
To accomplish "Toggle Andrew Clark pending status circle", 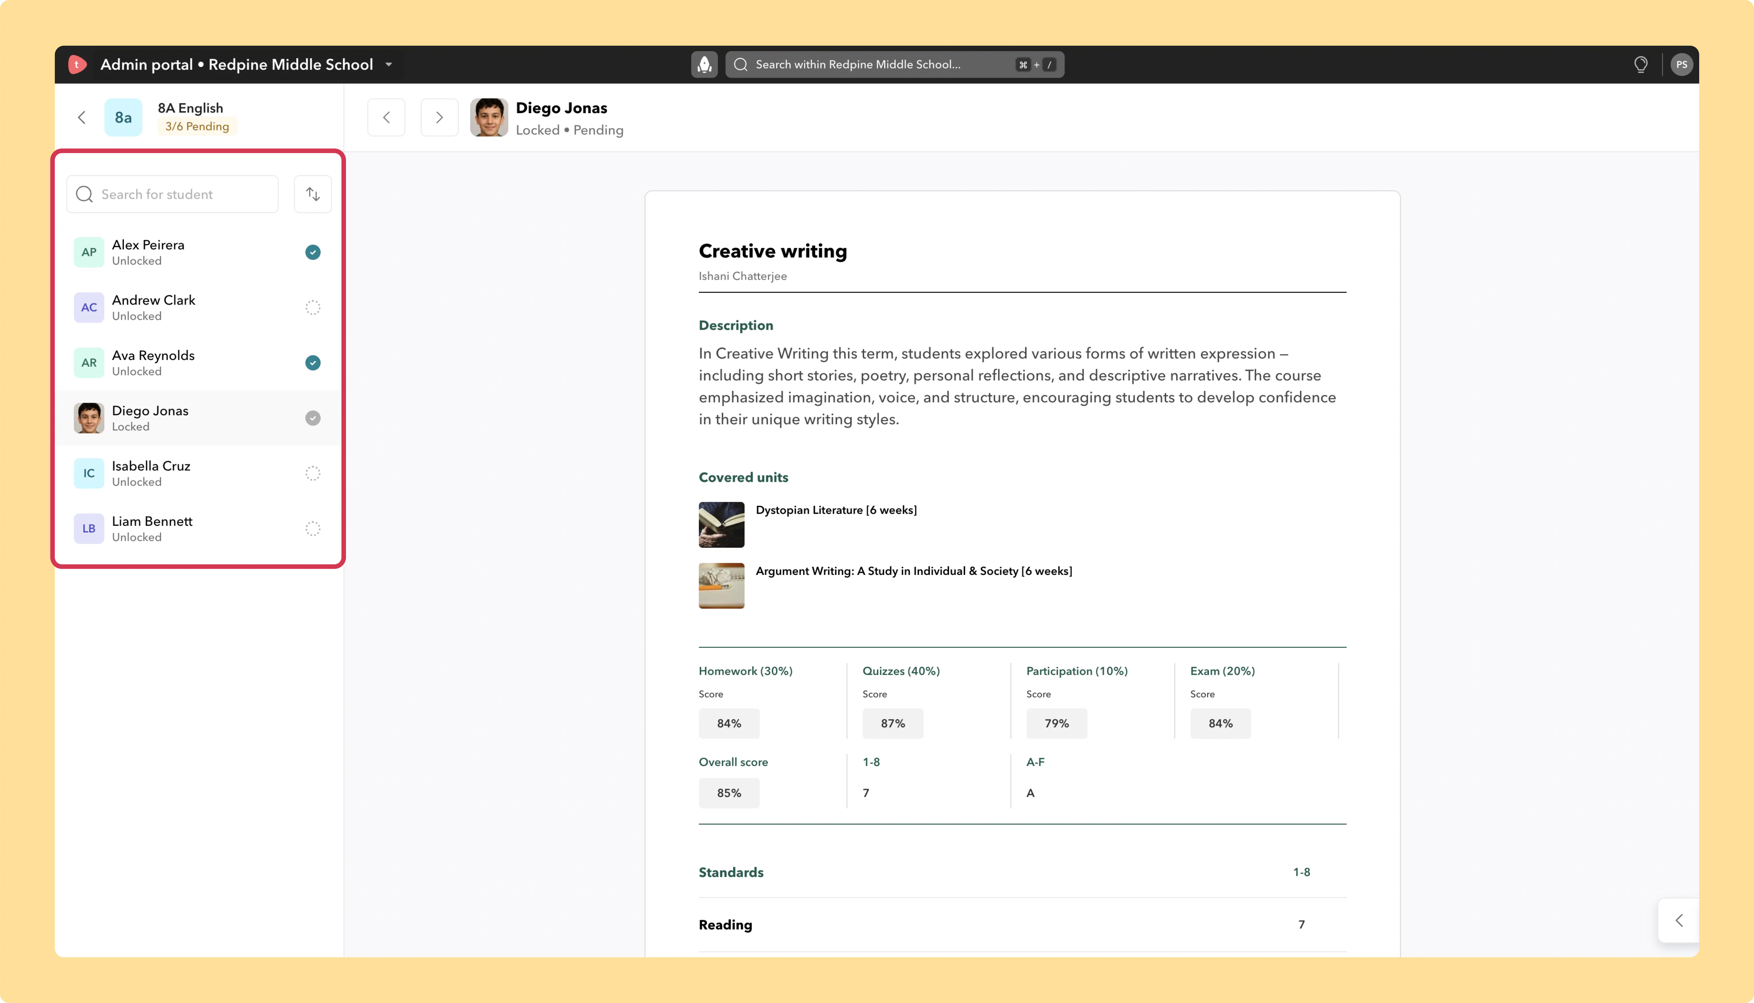I will pyautogui.click(x=313, y=307).
